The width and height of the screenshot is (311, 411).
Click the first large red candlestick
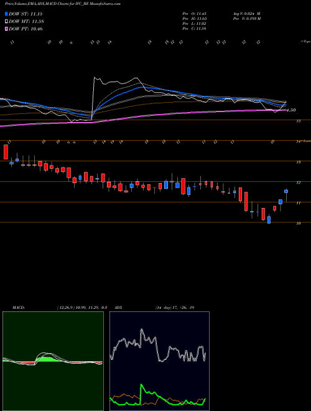click(6, 152)
